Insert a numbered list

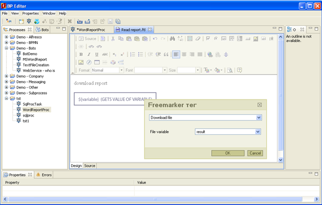(x=132, y=54)
